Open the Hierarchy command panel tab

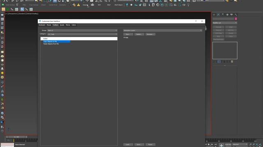coord(223,15)
